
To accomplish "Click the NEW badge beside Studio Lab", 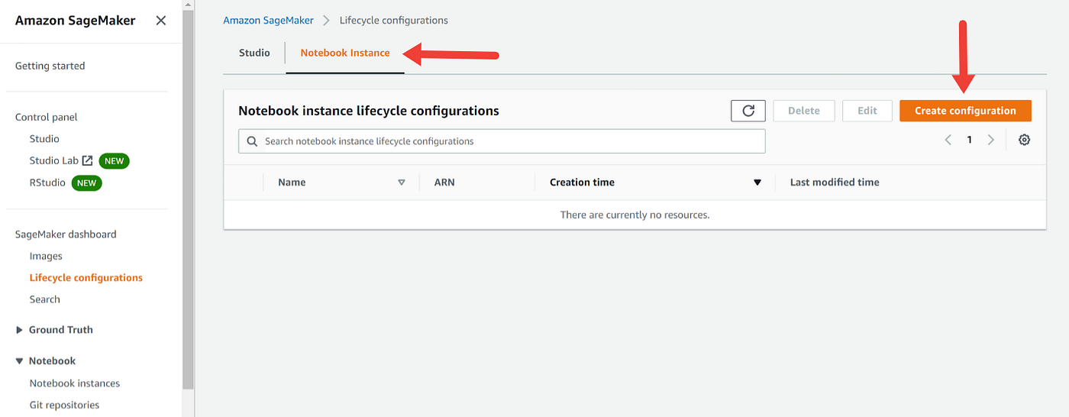I will [x=115, y=161].
